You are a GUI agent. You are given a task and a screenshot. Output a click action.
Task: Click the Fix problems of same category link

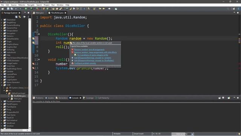tap(93, 55)
